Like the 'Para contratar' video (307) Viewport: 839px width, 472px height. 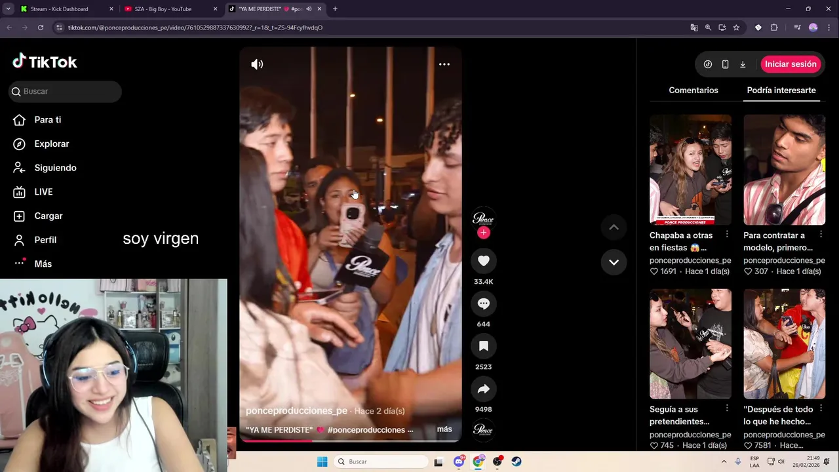(748, 271)
